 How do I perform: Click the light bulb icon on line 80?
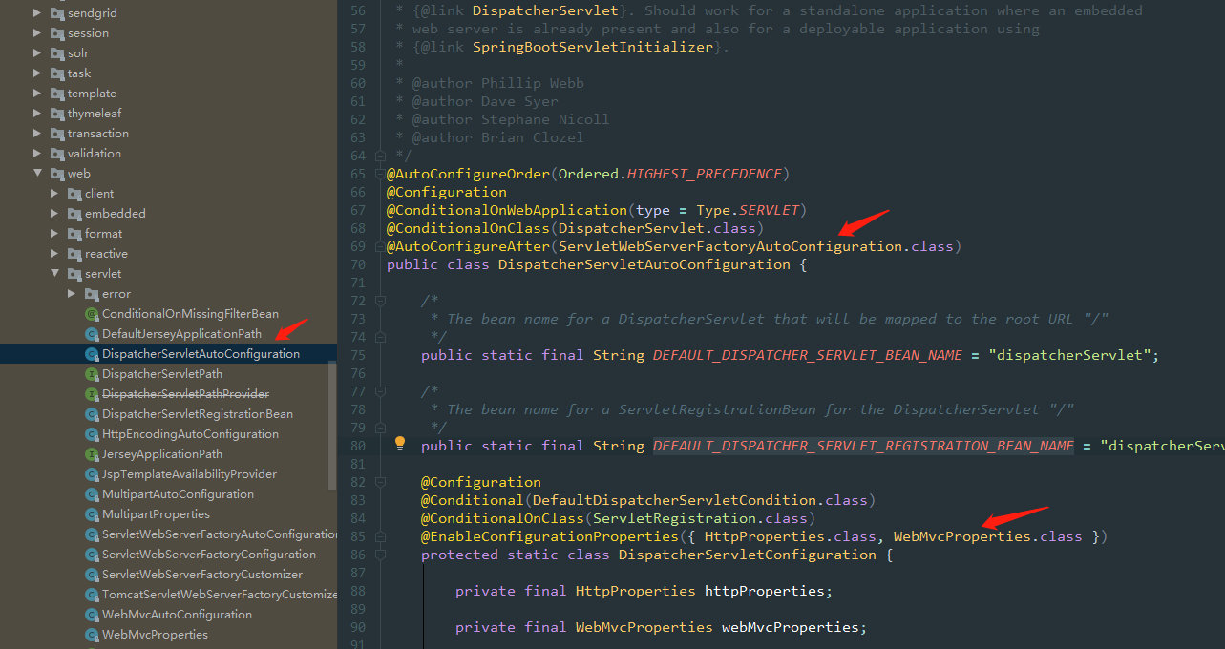400,443
